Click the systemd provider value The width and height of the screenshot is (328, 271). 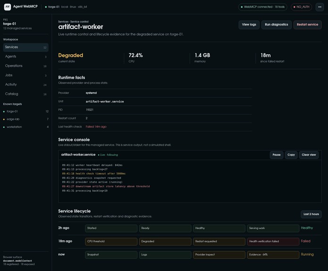click(91, 93)
